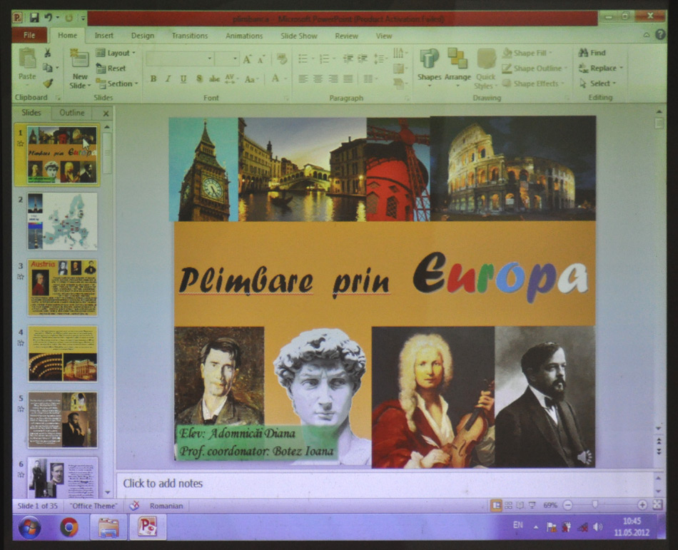Align text left in Paragraph group
The width and height of the screenshot is (678, 550).
[303, 78]
